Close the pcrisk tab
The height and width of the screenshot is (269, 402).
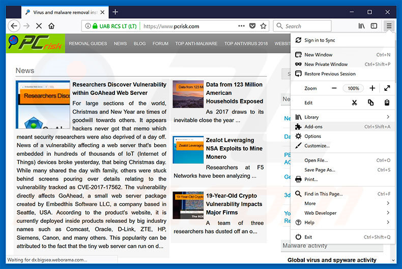[103, 12]
